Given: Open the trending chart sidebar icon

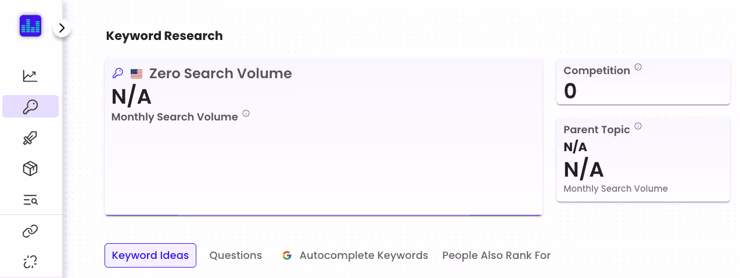Looking at the screenshot, I should click(30, 76).
